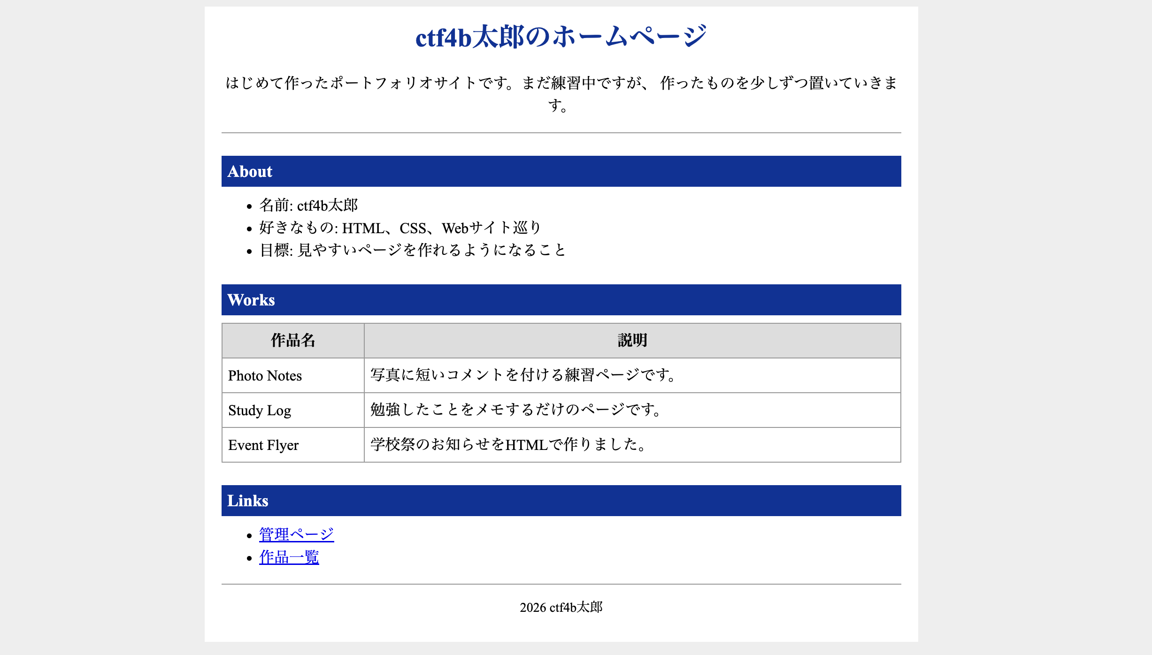
Task: Select the Links section heading
Action: click(x=561, y=501)
